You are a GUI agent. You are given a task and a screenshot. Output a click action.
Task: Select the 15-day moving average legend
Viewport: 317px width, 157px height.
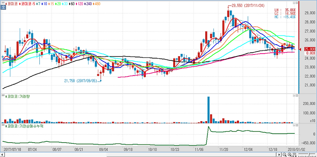(51, 4)
